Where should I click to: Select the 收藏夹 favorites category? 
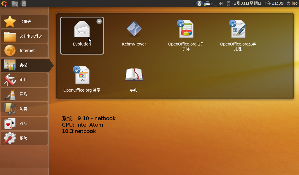coord(24,22)
